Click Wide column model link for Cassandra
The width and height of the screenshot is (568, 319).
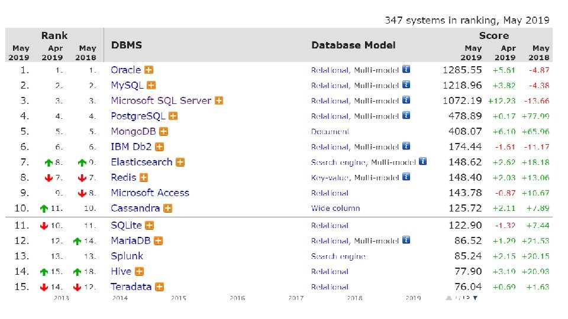point(335,208)
